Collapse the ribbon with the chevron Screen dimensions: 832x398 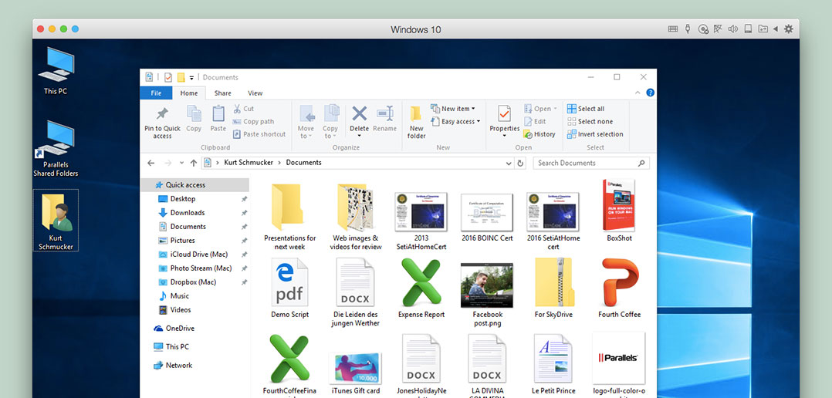point(638,93)
